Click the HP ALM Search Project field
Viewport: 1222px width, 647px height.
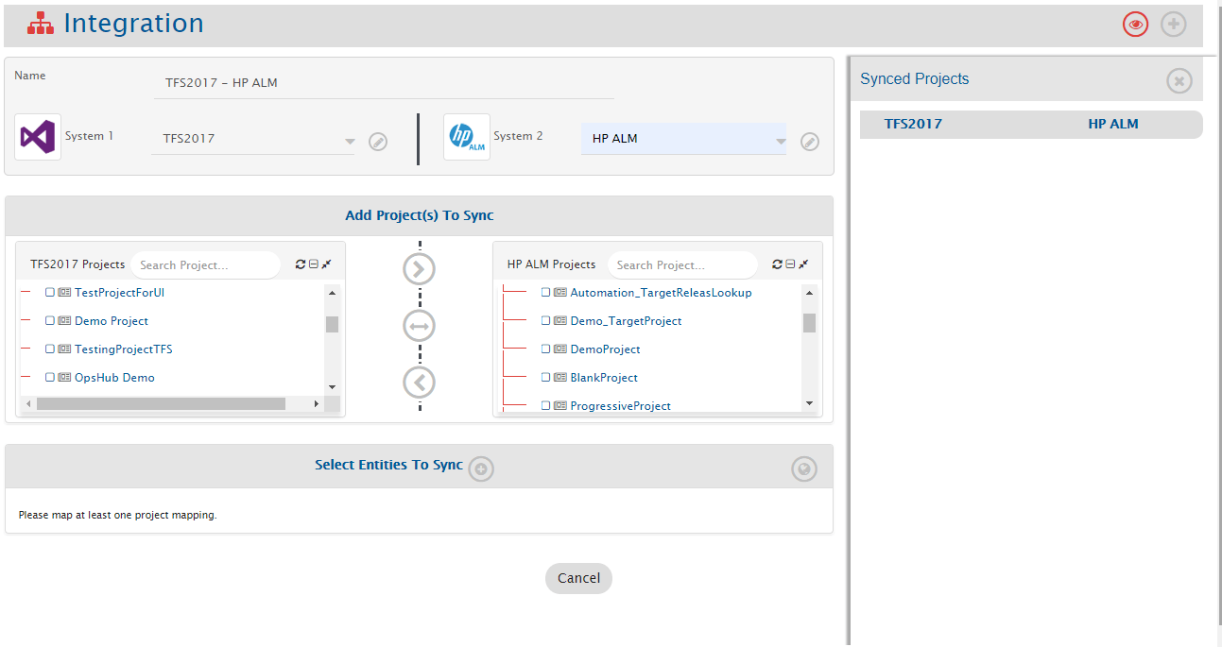tap(680, 265)
